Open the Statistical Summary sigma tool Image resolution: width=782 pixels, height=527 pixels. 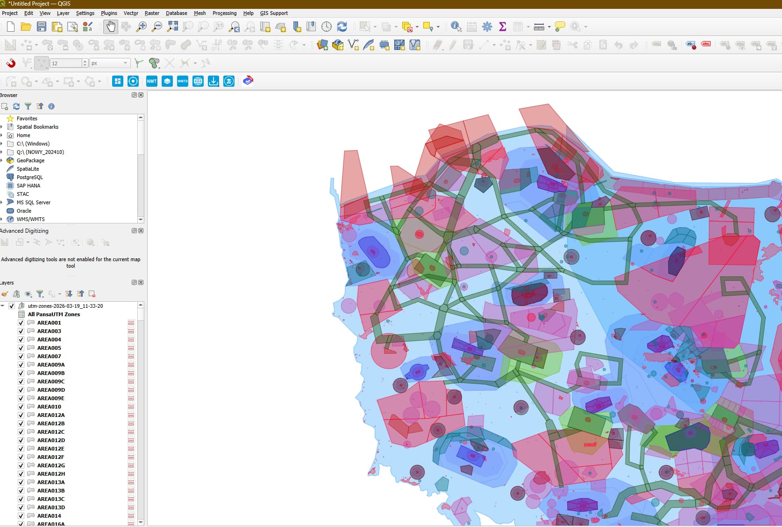pyautogui.click(x=503, y=27)
